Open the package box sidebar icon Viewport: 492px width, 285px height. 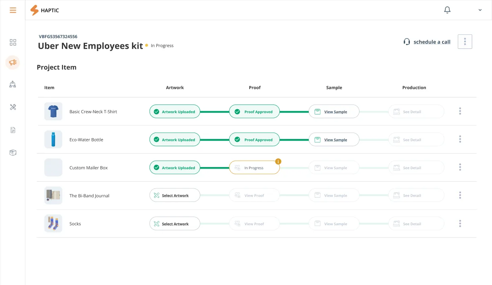13,152
